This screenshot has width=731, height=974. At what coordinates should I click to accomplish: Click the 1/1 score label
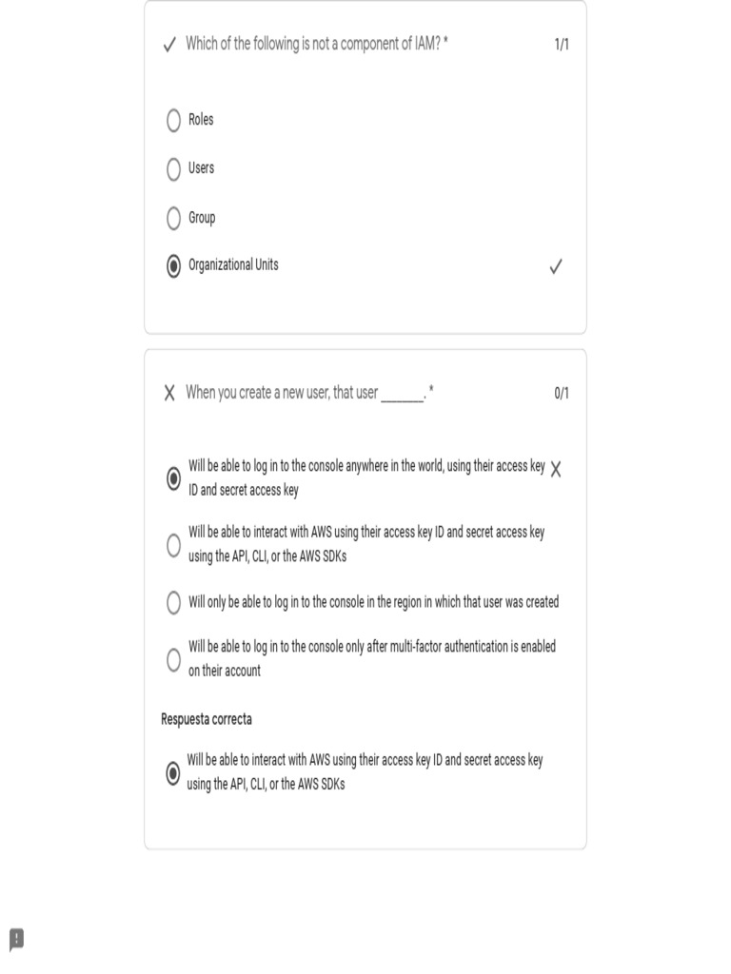pyautogui.click(x=562, y=45)
